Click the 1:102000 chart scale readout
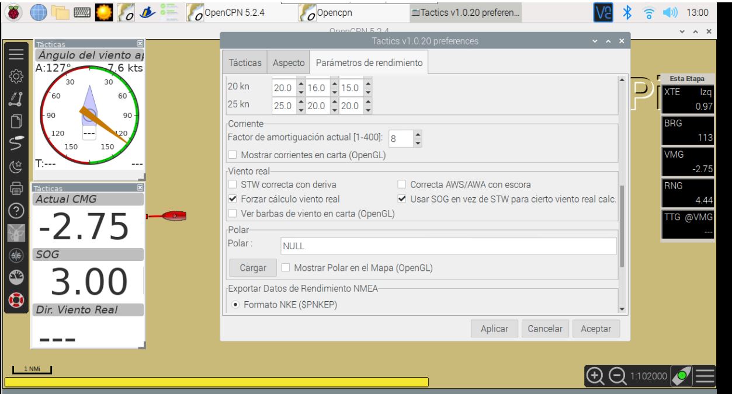 pyautogui.click(x=647, y=377)
